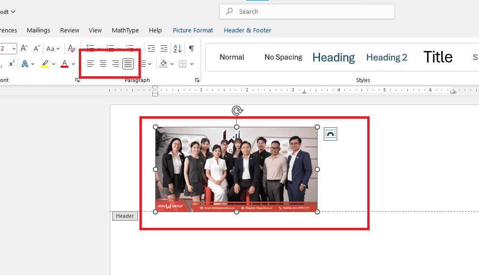Open the Mailings tab
Viewport: 479px width, 275px height.
(38, 30)
